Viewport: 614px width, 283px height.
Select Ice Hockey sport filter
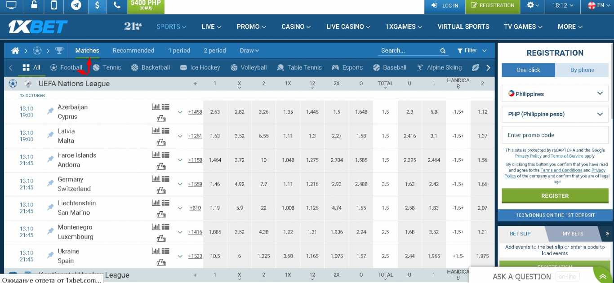tap(200, 67)
